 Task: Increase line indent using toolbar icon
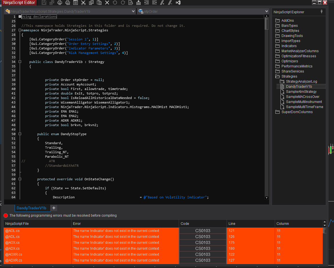154,3
